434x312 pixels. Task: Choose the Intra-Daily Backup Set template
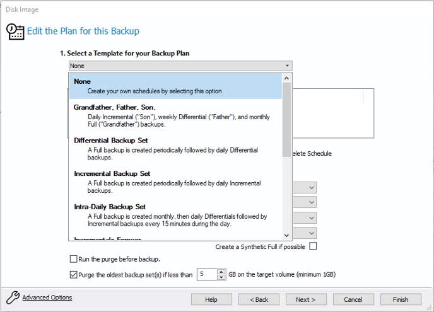click(175, 215)
